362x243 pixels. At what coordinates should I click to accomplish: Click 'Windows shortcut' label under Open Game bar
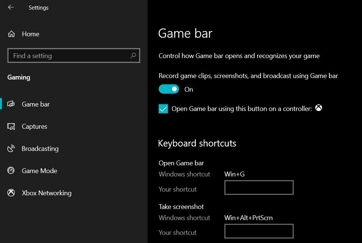pyautogui.click(x=184, y=174)
